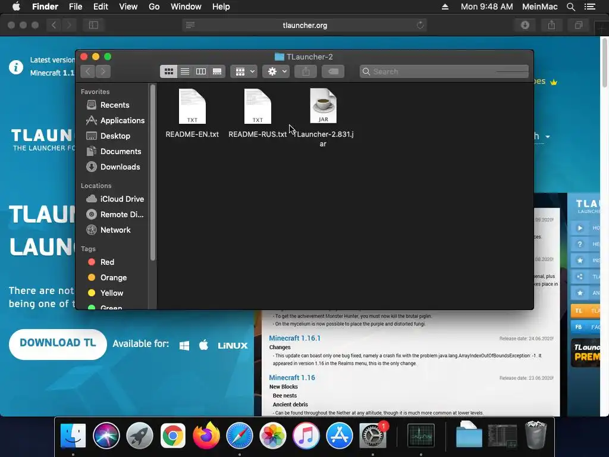Open the View menu
This screenshot has height=457, width=609.
pyautogui.click(x=128, y=7)
